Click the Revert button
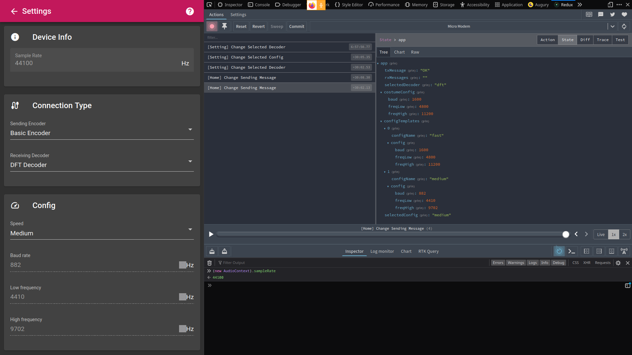Screen dimensions: 632x355 point(258,26)
